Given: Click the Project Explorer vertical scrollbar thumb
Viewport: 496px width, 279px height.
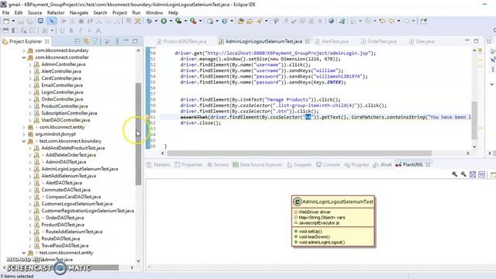Looking at the screenshot, I should (x=138, y=134).
